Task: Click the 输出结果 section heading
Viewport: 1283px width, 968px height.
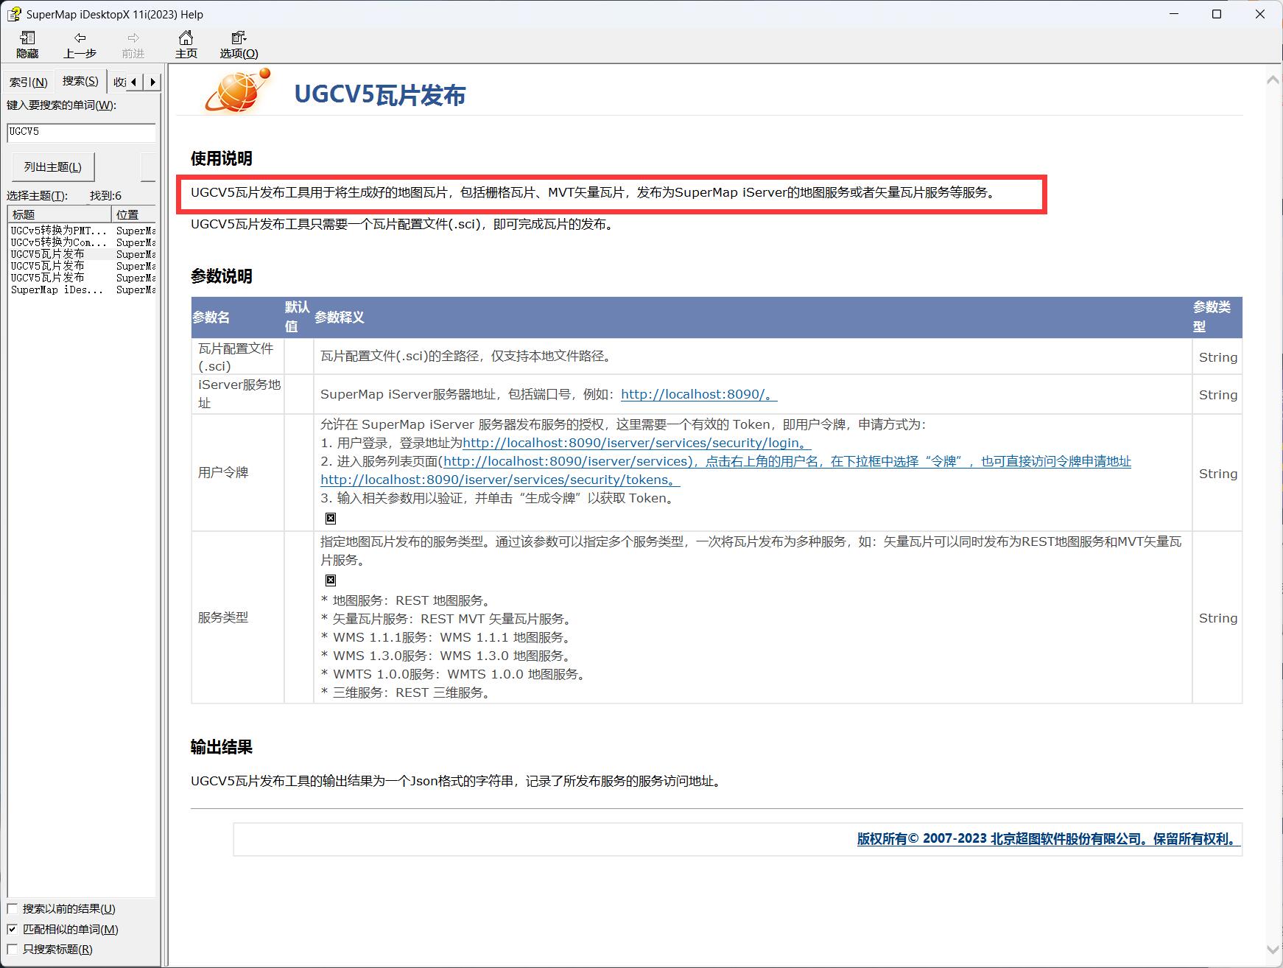Action: (221, 747)
